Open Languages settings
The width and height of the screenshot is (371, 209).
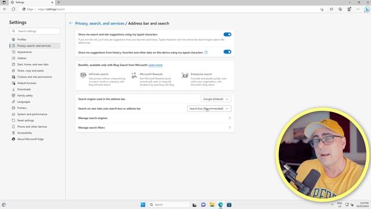35,102
